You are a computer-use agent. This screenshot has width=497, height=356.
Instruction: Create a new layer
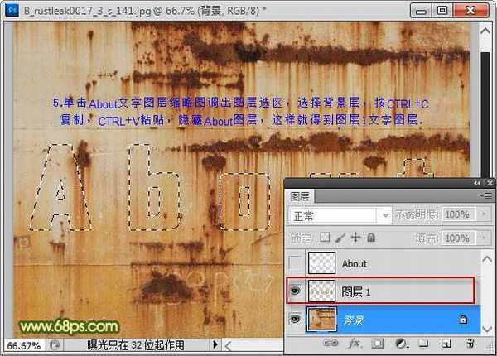pos(447,344)
